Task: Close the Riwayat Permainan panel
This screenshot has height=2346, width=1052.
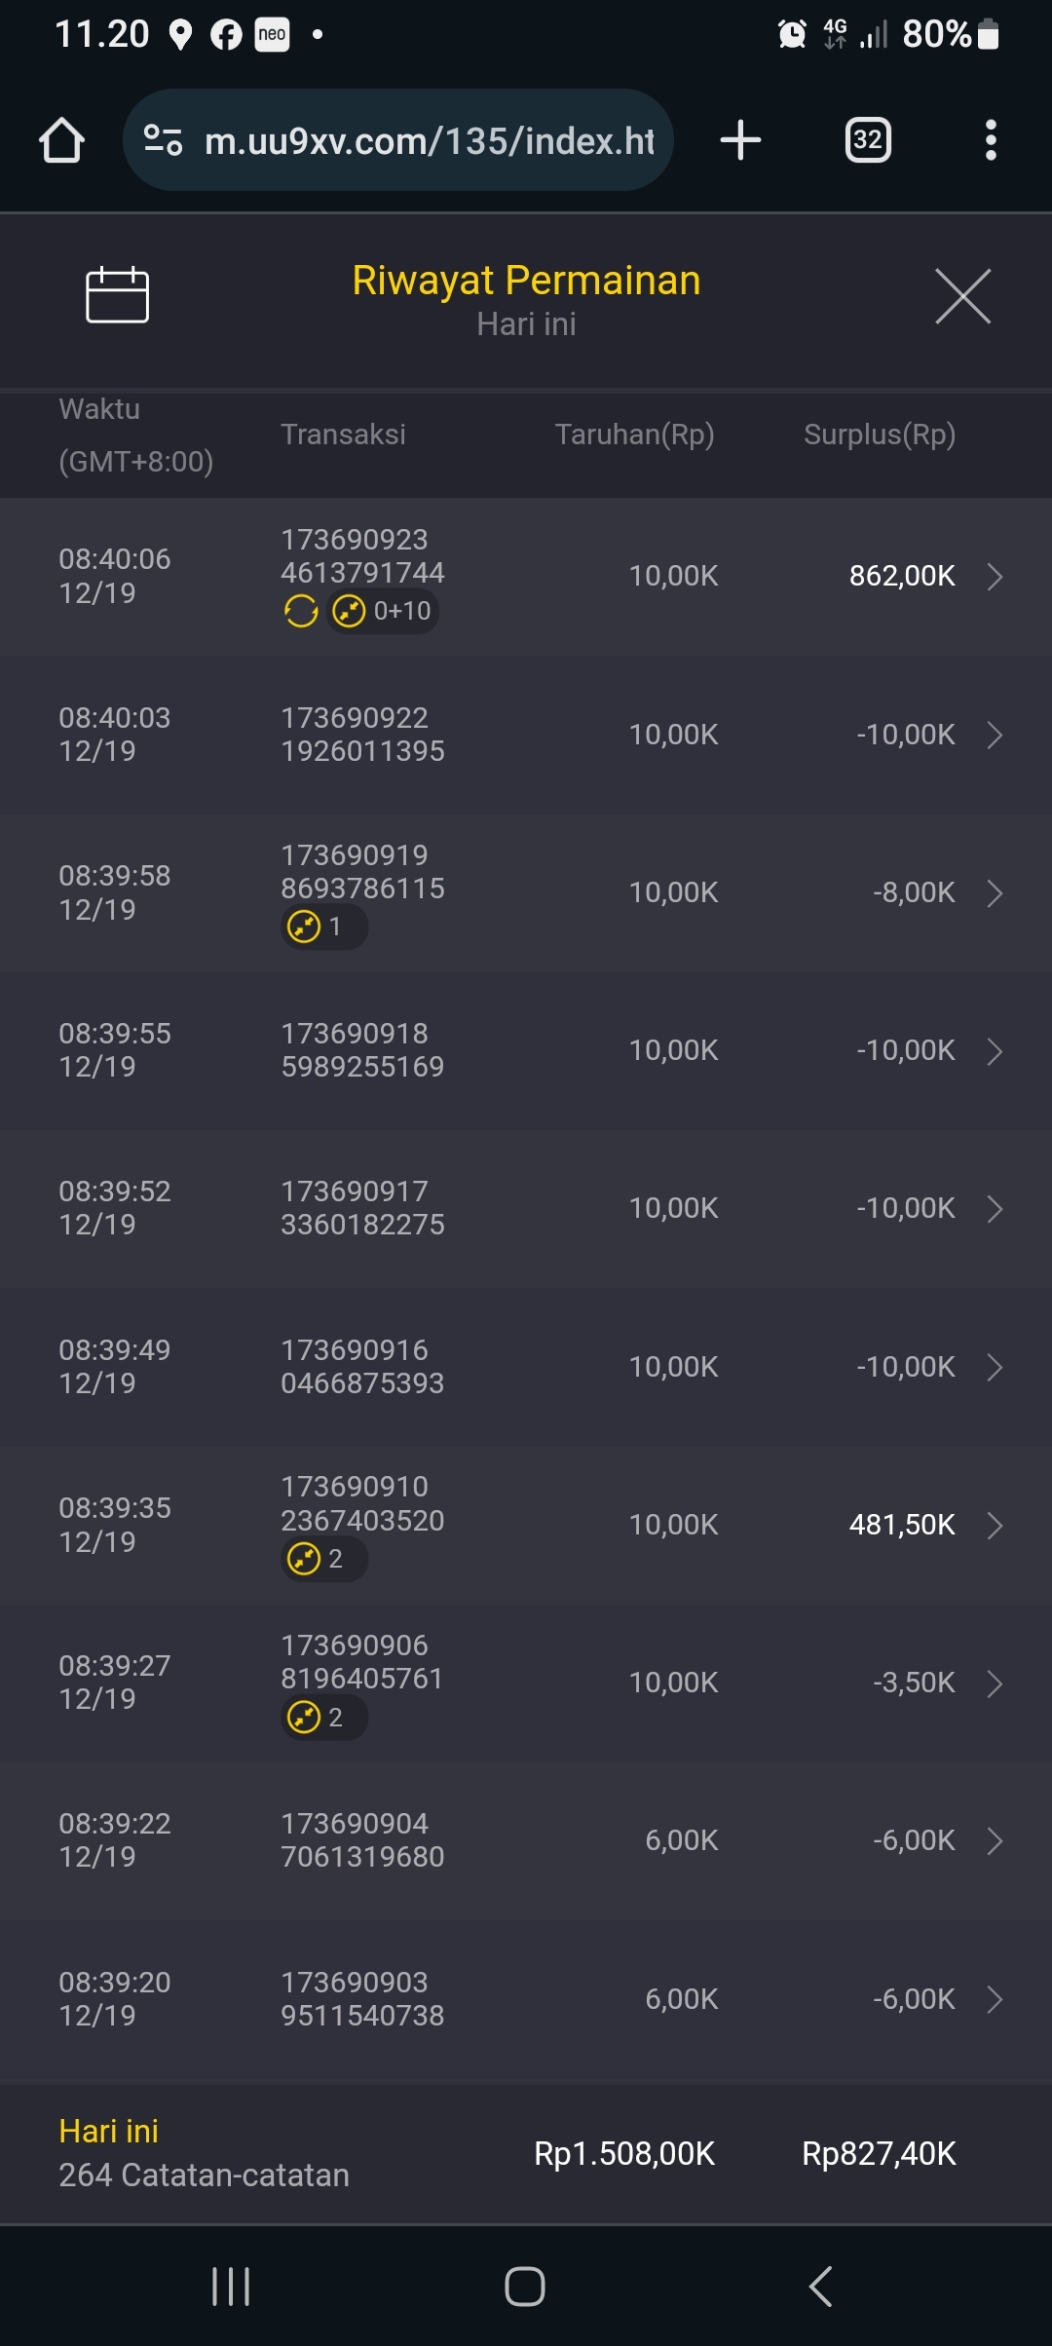Action: point(962,296)
